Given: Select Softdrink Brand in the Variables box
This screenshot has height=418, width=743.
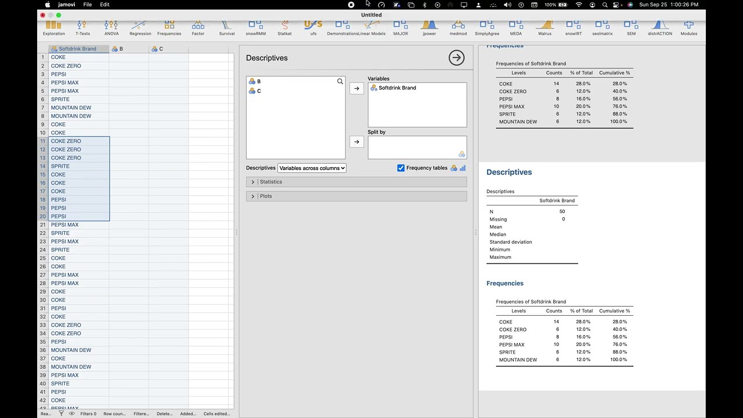Looking at the screenshot, I should [417, 88].
